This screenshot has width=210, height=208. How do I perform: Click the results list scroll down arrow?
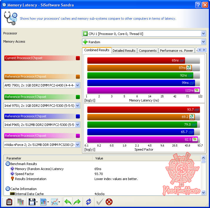pyautogui.click(x=204, y=193)
